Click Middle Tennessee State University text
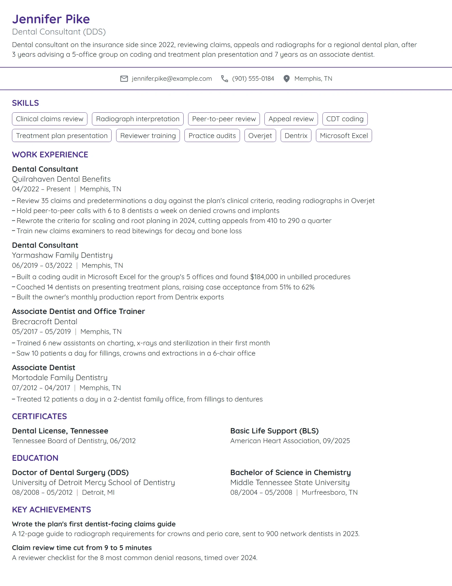 click(x=290, y=482)
